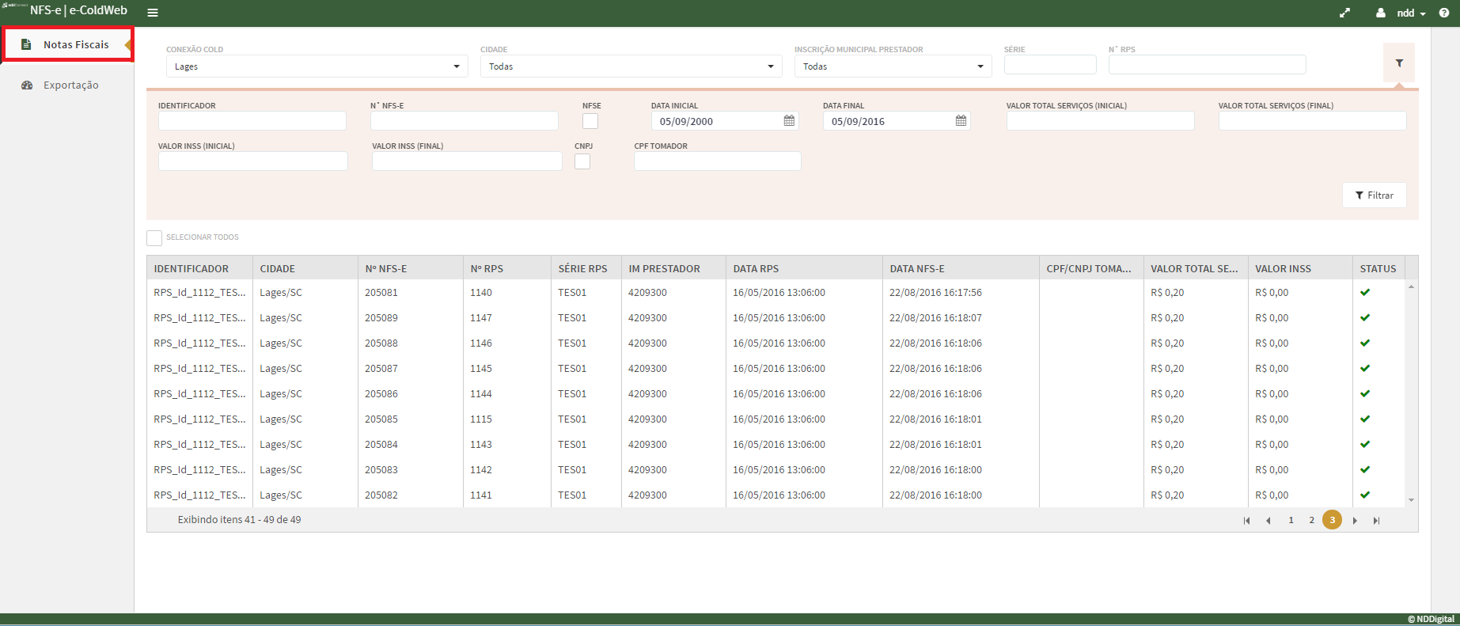1460x626 pixels.
Task: Toggle the filter funnel icon panel
Action: pyautogui.click(x=1398, y=63)
